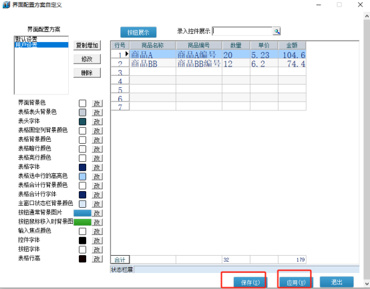Click the 表格选中行的高亮色 color swatch
This screenshot has width=370, height=289.
pos(82,176)
